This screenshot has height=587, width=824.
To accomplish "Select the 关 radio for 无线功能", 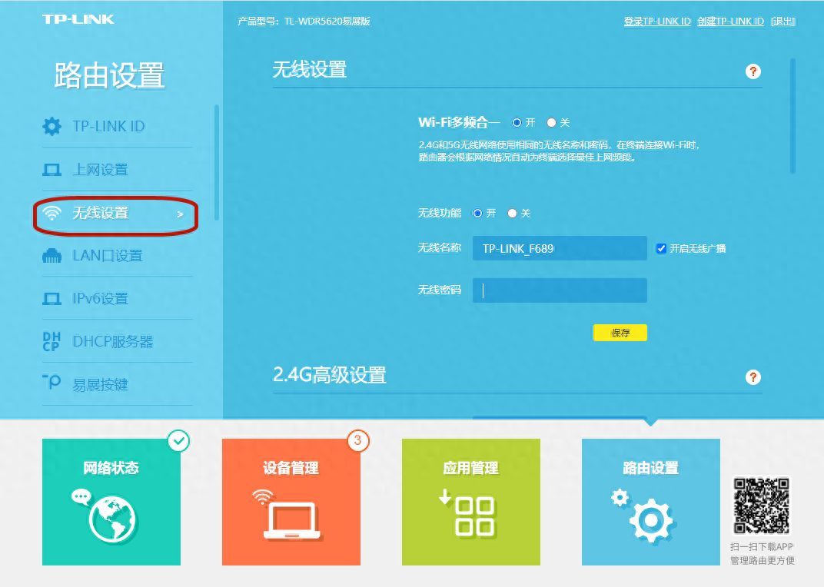I will click(x=511, y=213).
